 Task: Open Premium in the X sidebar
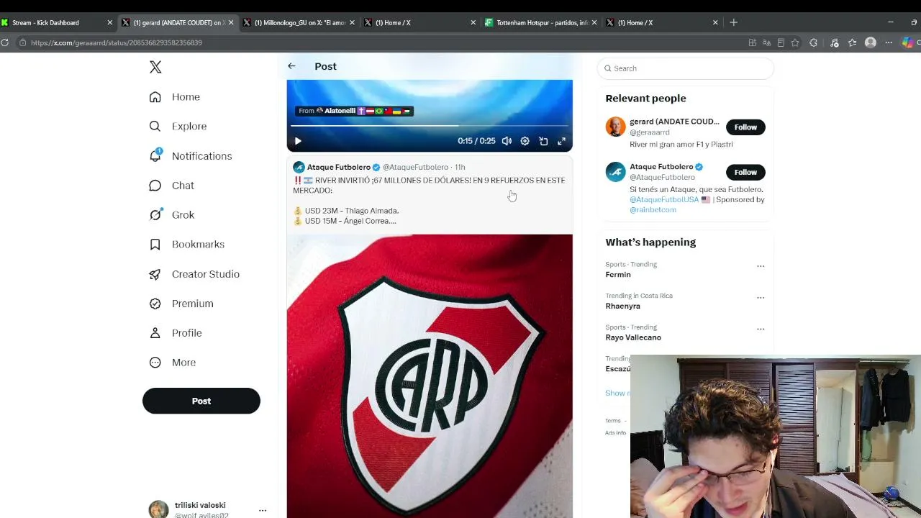[x=181, y=304]
